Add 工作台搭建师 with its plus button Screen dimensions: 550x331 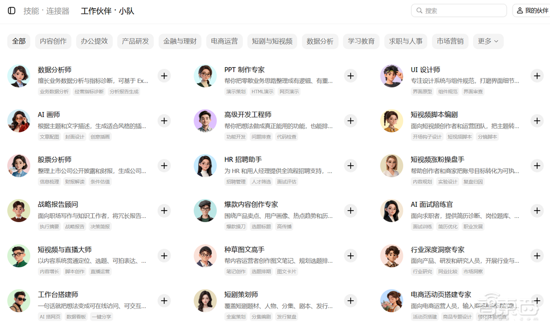click(164, 301)
